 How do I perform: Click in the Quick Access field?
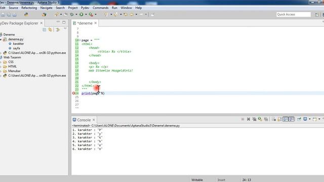click(294, 15)
